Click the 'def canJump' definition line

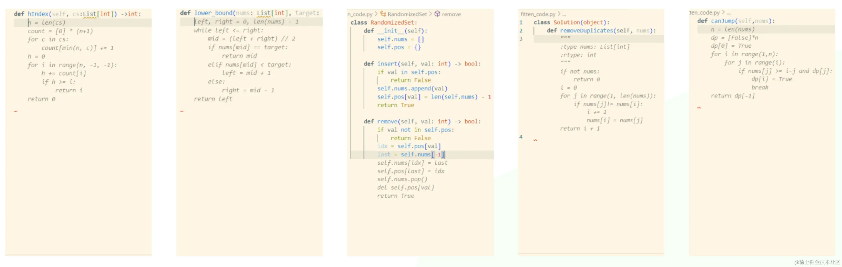point(736,21)
